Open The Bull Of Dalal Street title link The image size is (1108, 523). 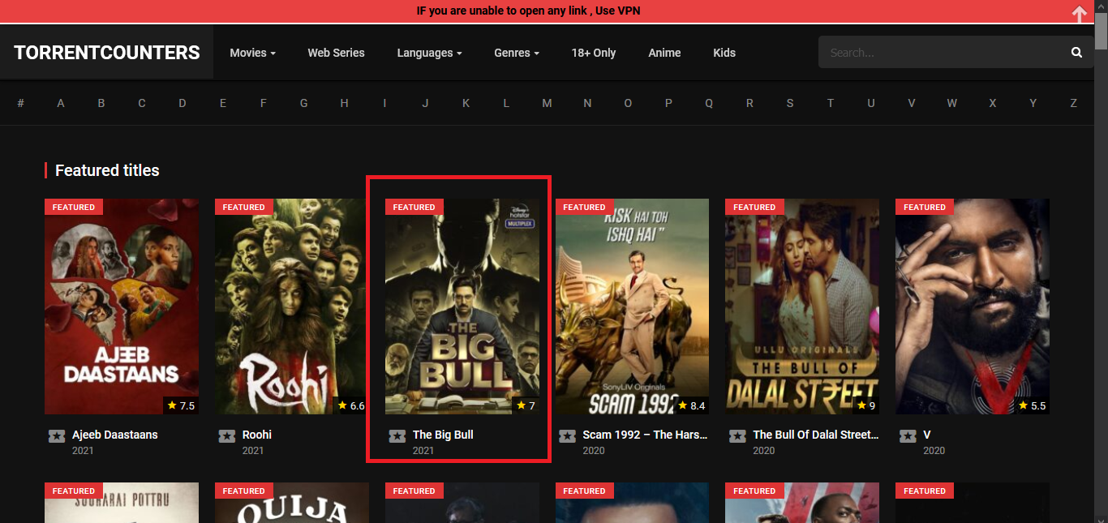click(x=815, y=435)
